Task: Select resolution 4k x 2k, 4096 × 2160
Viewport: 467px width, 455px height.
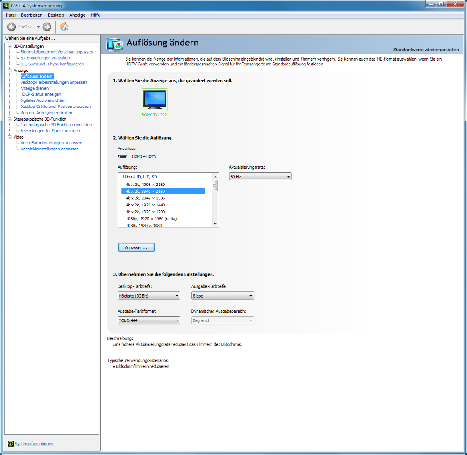Action: pyautogui.click(x=163, y=185)
